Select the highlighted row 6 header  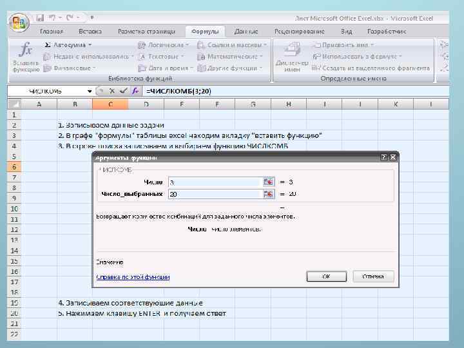[14, 167]
